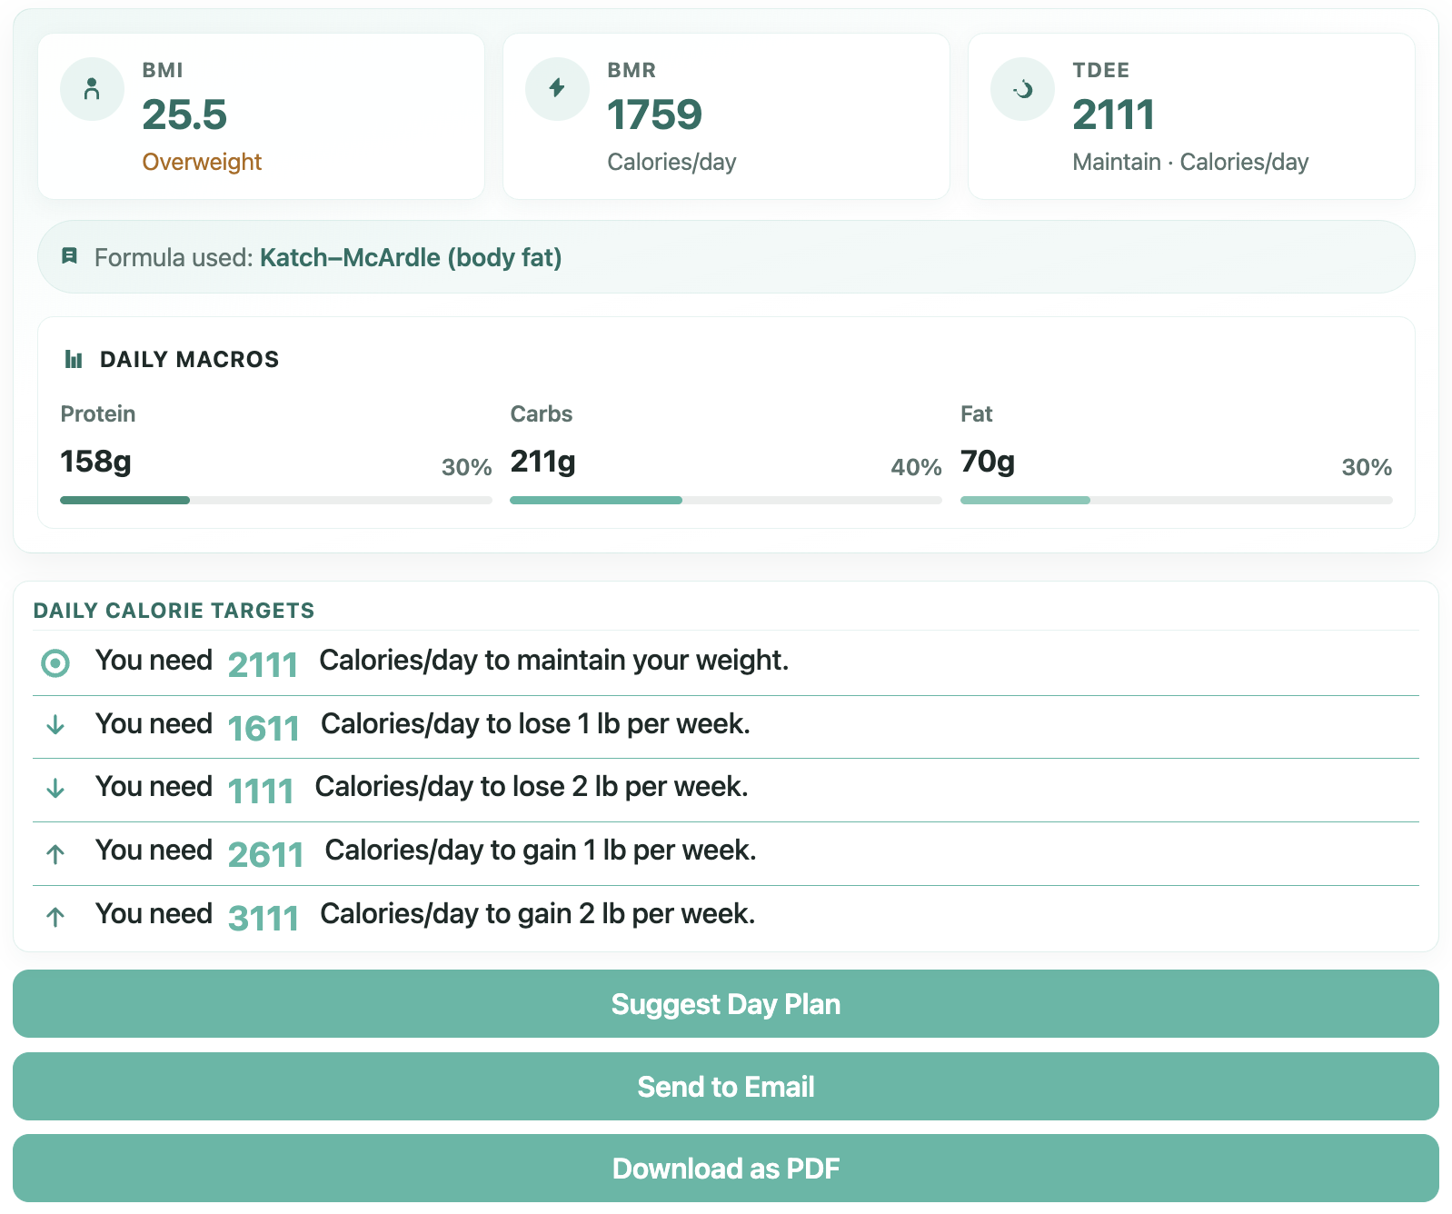Viewport: 1452px width, 1214px height.
Task: Click the Overweight status label
Action: pos(202,162)
